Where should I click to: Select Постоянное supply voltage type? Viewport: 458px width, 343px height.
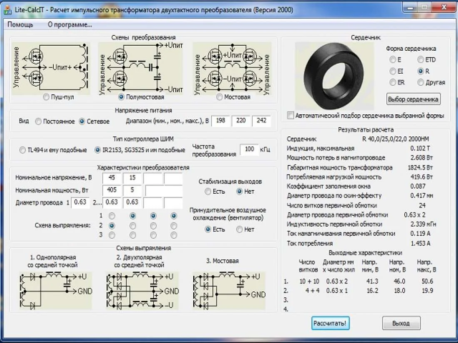point(38,121)
